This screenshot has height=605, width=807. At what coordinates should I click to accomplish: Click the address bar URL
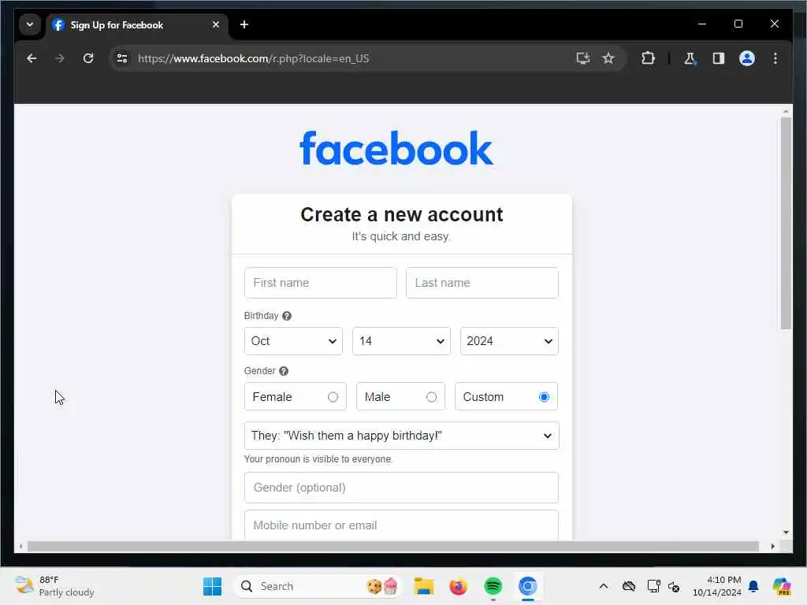[253, 58]
